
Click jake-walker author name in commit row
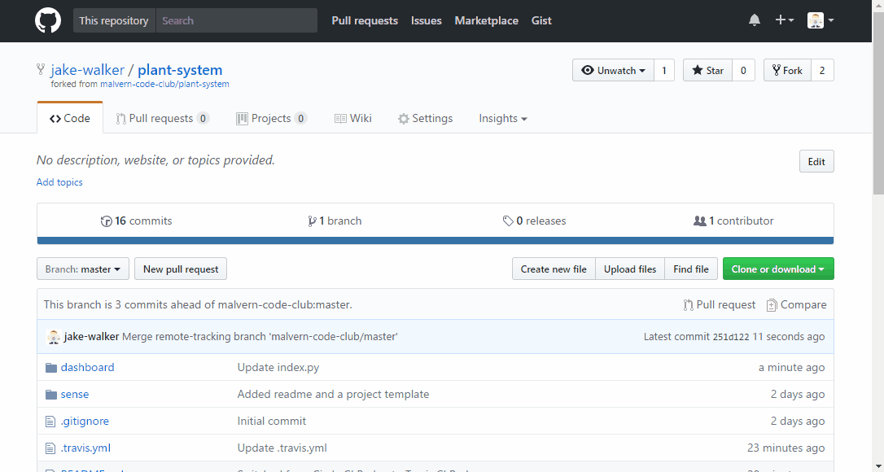pyautogui.click(x=91, y=337)
